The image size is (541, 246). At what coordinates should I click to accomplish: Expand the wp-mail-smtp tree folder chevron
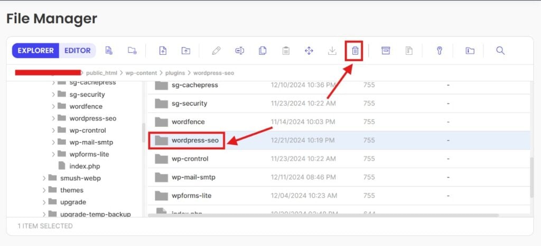click(53, 142)
